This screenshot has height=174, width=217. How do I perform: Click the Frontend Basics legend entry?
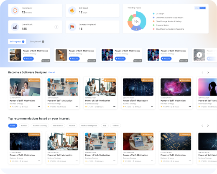(161, 25)
